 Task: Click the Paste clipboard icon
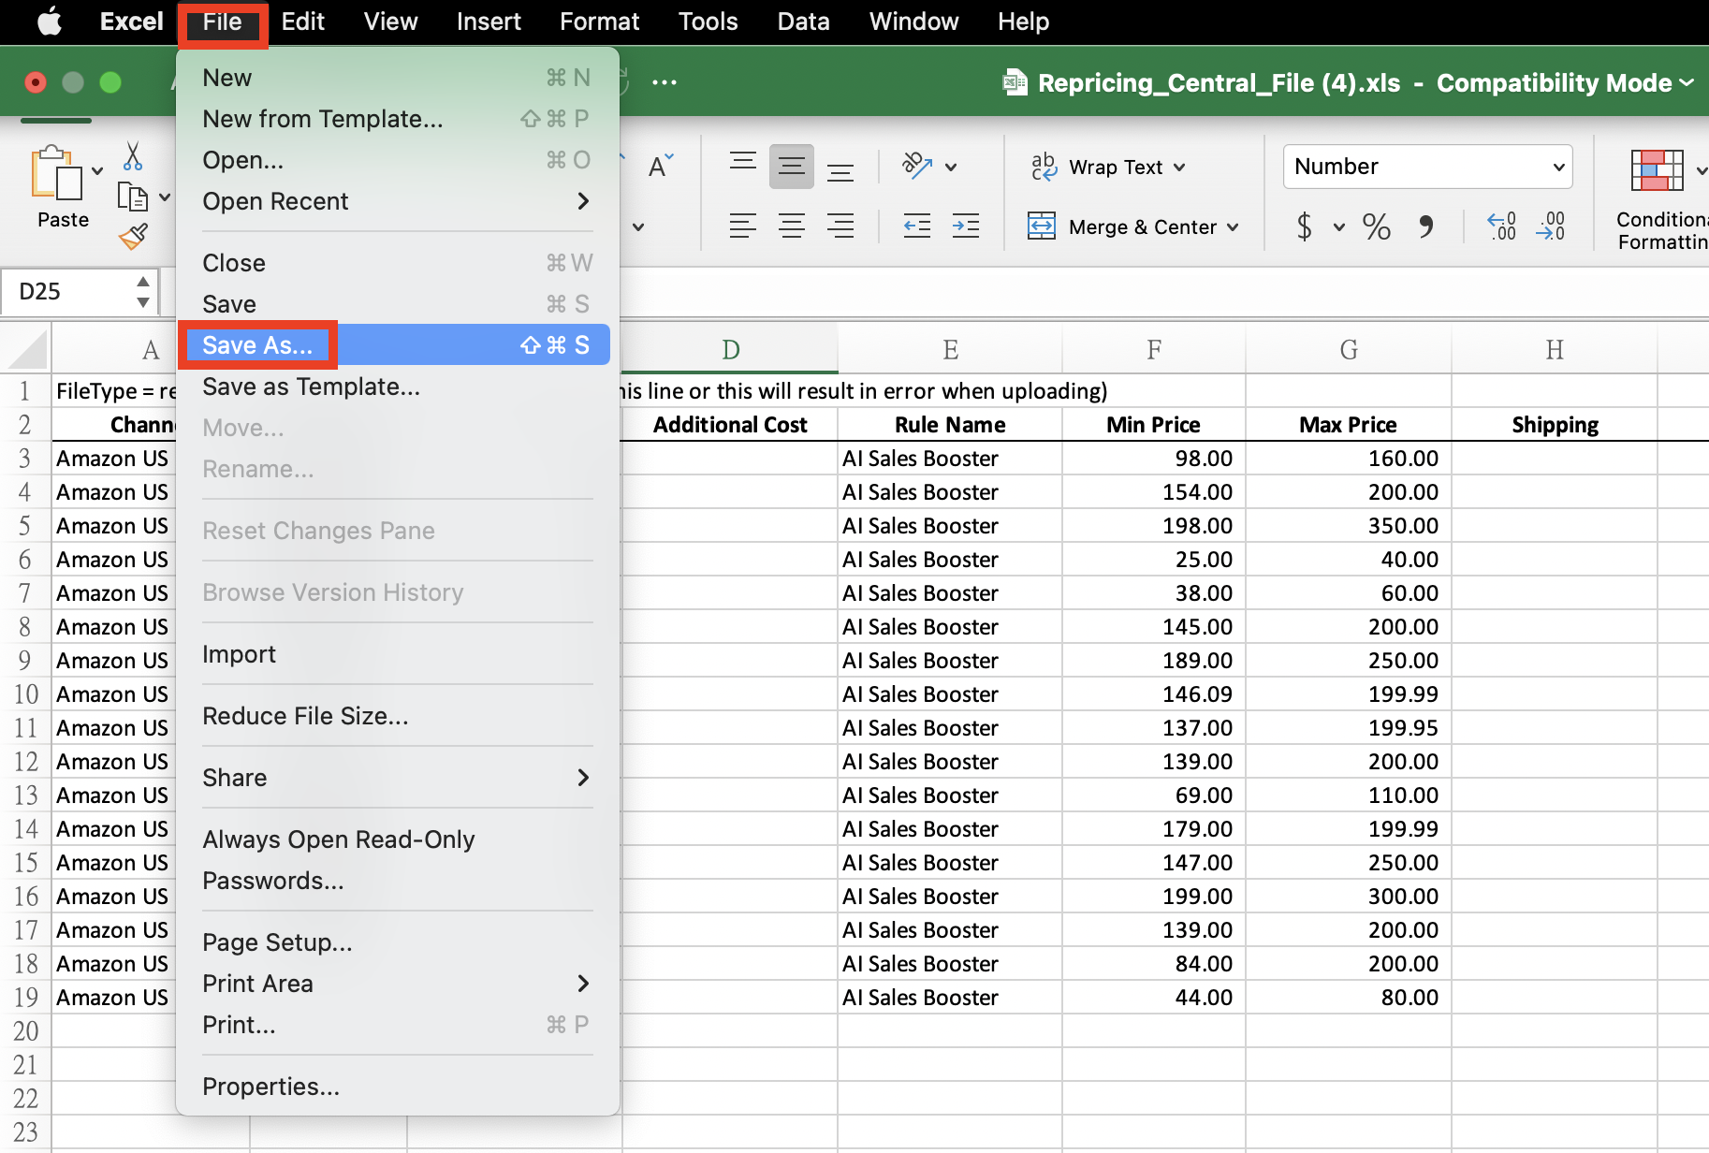pyautogui.click(x=56, y=173)
